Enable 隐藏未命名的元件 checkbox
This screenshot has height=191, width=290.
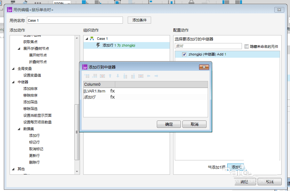(x=246, y=47)
